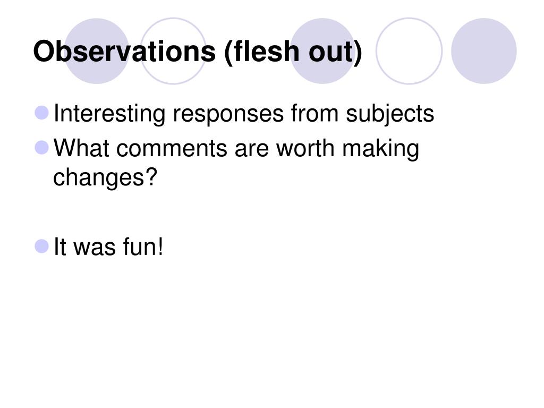The width and height of the screenshot is (544, 408).
Task: Click the text "It was fun!"
Action: coord(108,247)
